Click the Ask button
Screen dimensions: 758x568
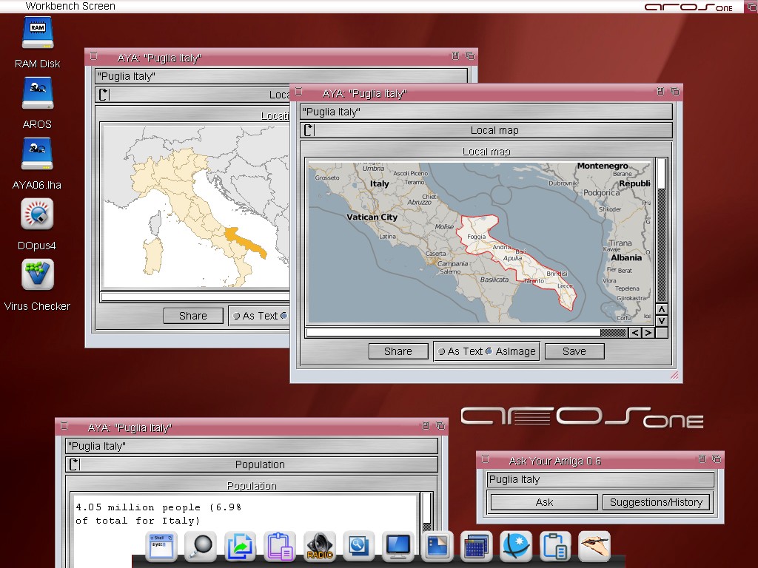[x=544, y=502]
